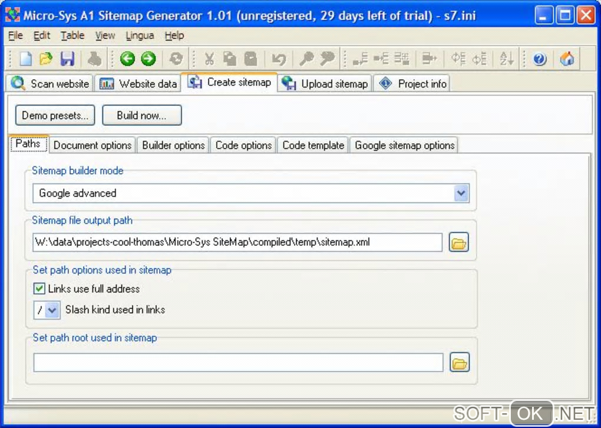Click the Build now button
Image resolution: width=601 pixels, height=428 pixels.
pos(142,115)
